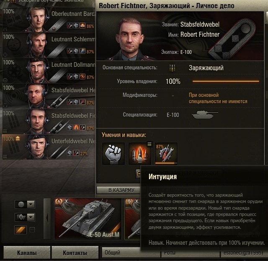The height and width of the screenshot is (261, 268).
Task: Select the Intuition shells skill icon
Action: [140, 154]
